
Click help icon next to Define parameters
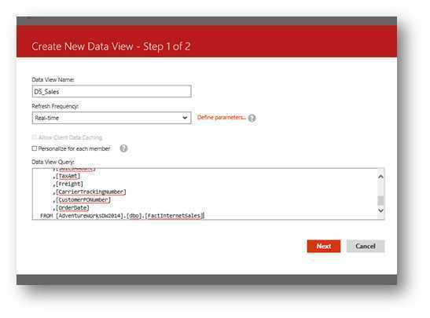click(252, 118)
